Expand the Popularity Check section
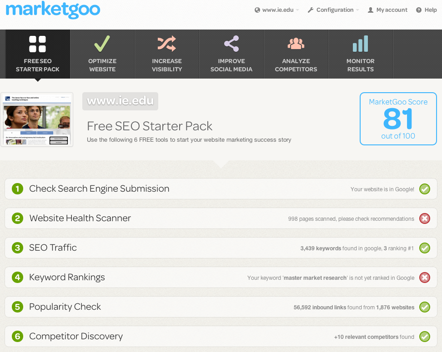This screenshot has height=352, width=442. [65, 307]
